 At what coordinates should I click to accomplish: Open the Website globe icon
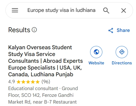click(96, 52)
